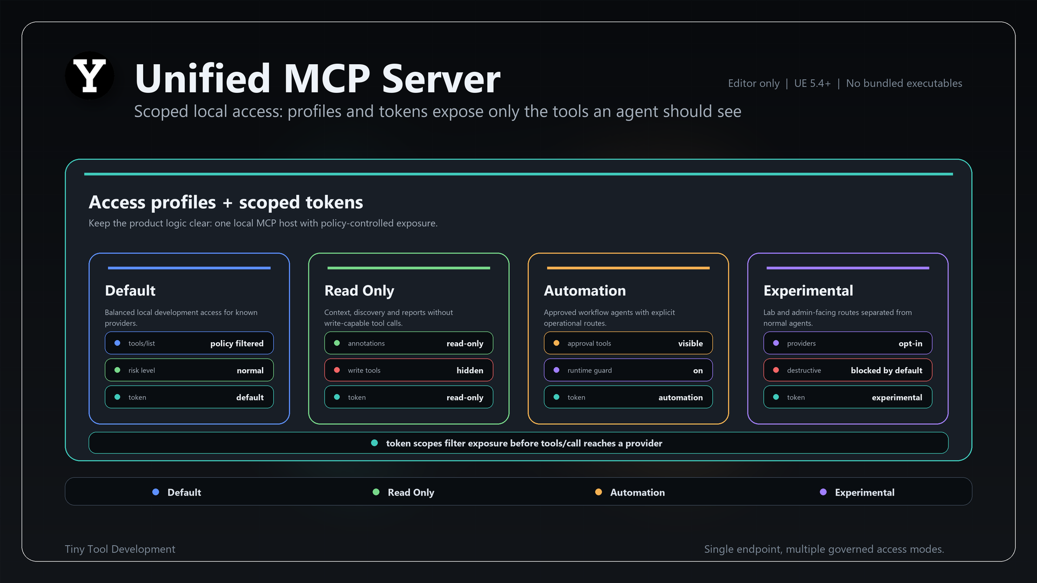Select the approval tools visible row

coord(628,343)
